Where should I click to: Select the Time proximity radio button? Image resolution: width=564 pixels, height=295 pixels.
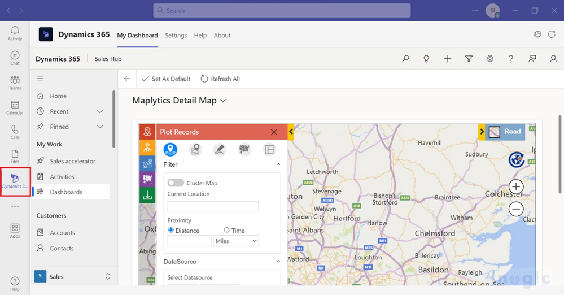click(x=226, y=230)
